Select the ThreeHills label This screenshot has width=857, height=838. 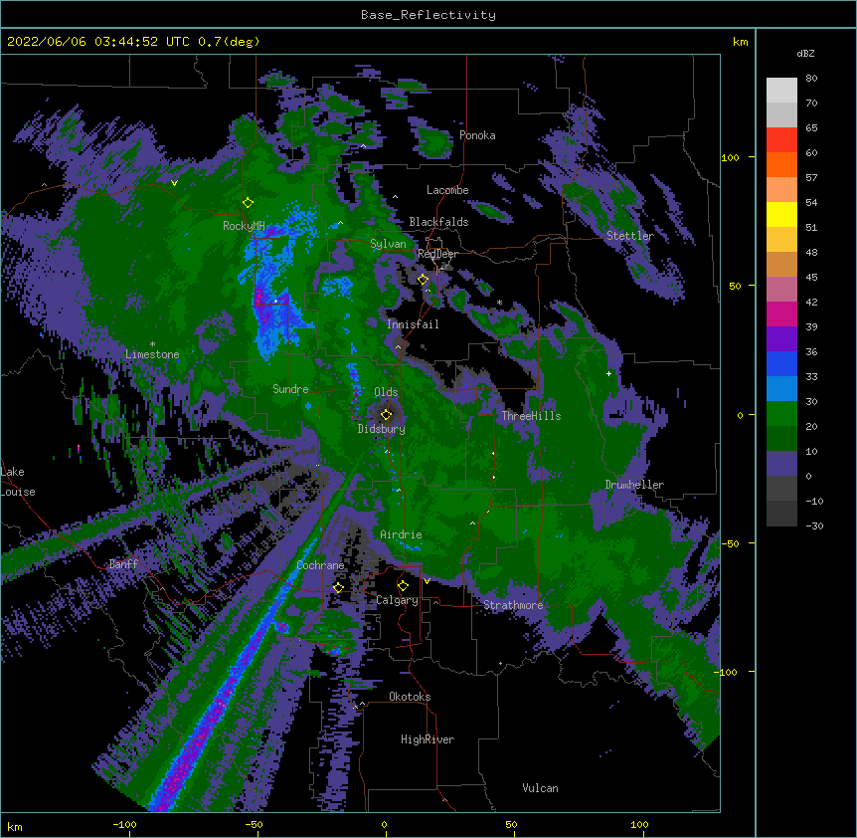[531, 416]
